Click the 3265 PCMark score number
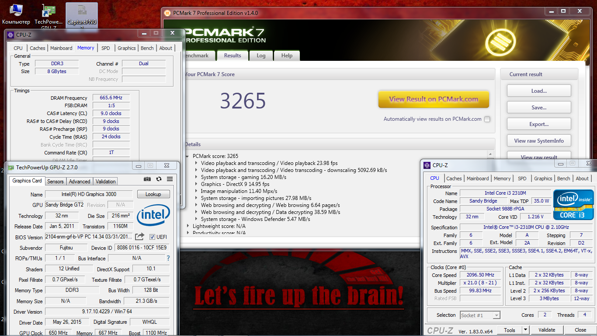Screen dimensions: 597x336 click(243, 101)
